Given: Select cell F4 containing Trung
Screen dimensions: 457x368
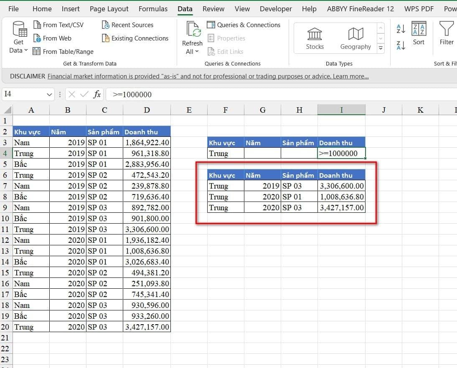Looking at the screenshot, I should click(226, 153).
